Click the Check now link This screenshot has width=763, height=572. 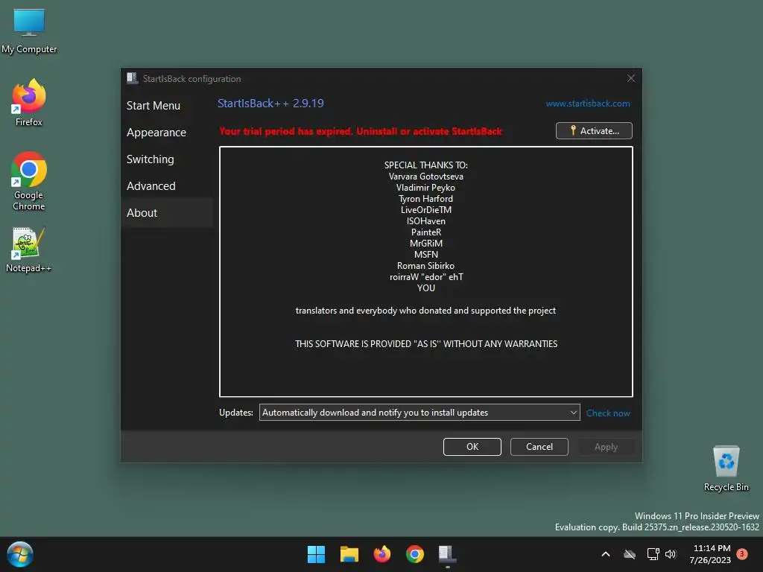(x=608, y=413)
